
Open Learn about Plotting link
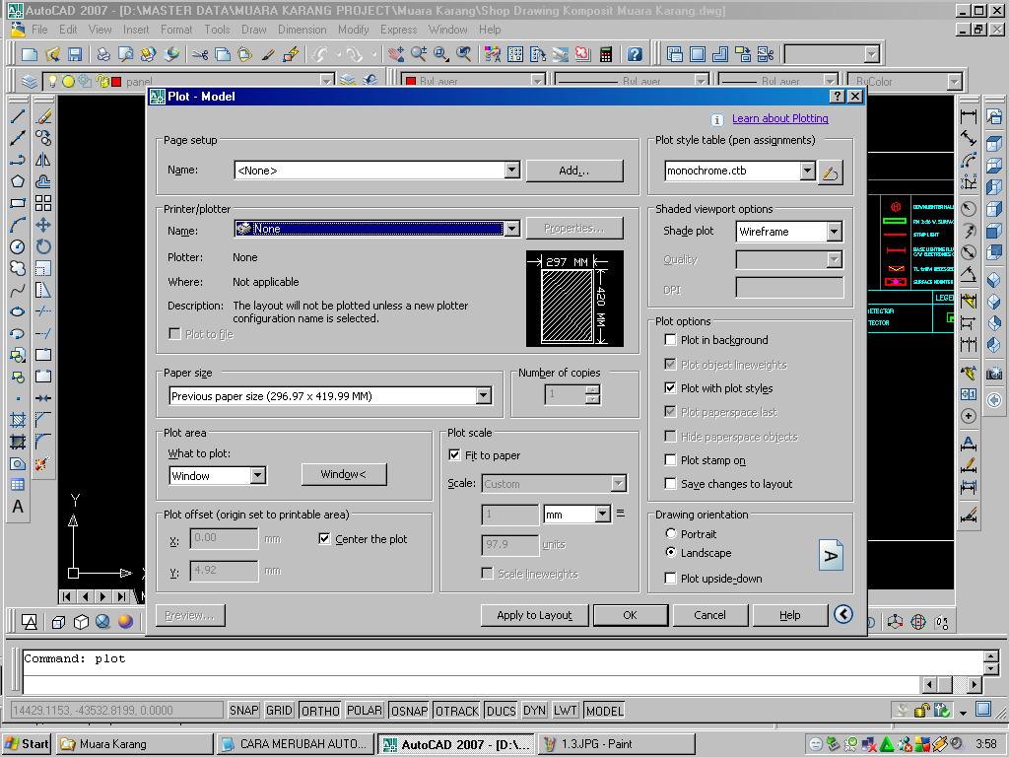pyautogui.click(x=780, y=118)
